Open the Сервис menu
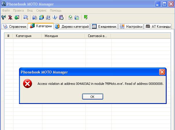The height and width of the screenshot is (130, 175). (x=41, y=10)
